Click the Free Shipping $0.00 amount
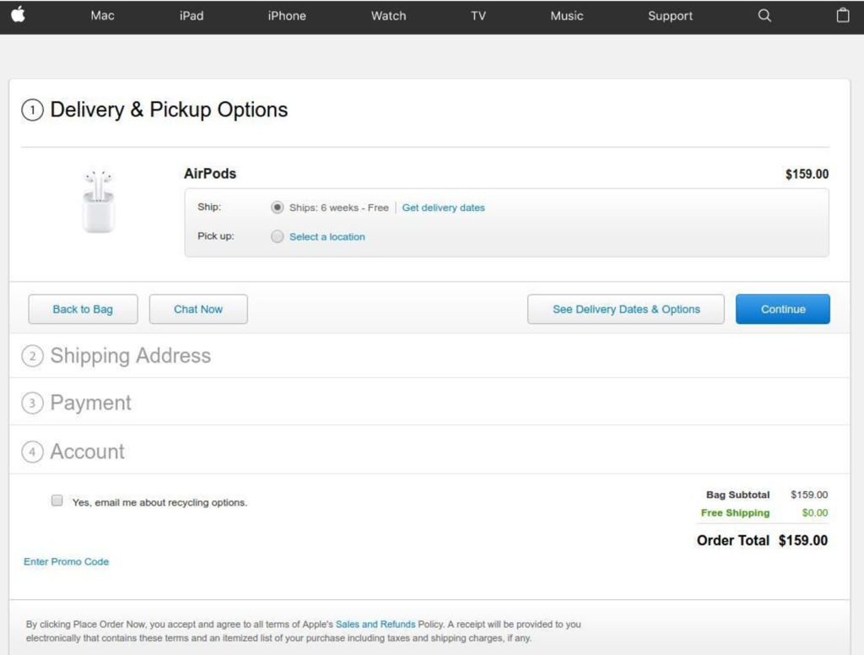Screen dimensions: 864x655 click(x=815, y=512)
